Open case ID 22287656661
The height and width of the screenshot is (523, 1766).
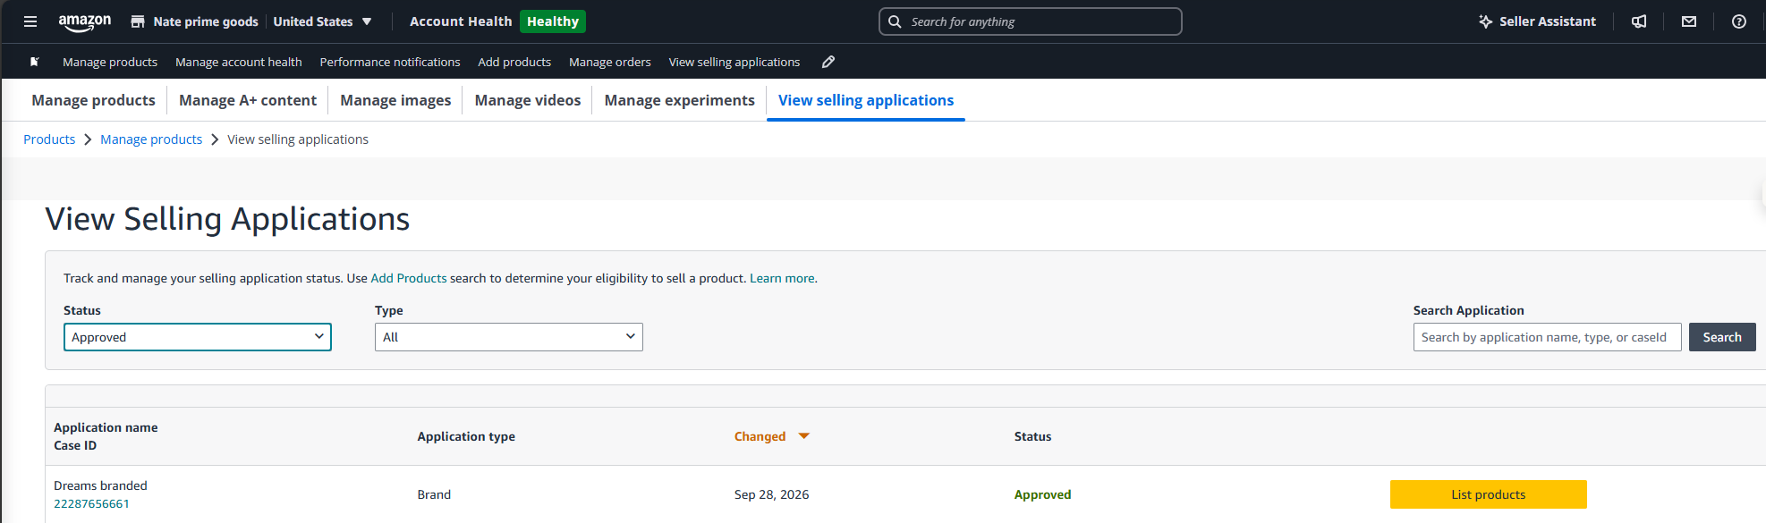click(x=91, y=503)
